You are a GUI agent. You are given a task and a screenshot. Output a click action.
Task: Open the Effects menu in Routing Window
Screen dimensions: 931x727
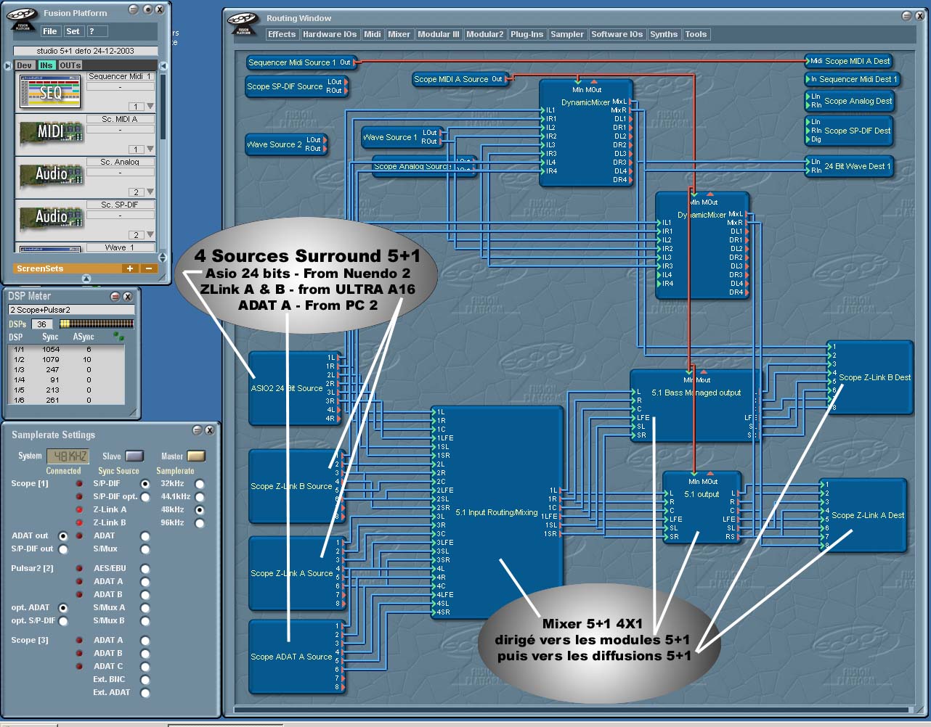tap(282, 34)
